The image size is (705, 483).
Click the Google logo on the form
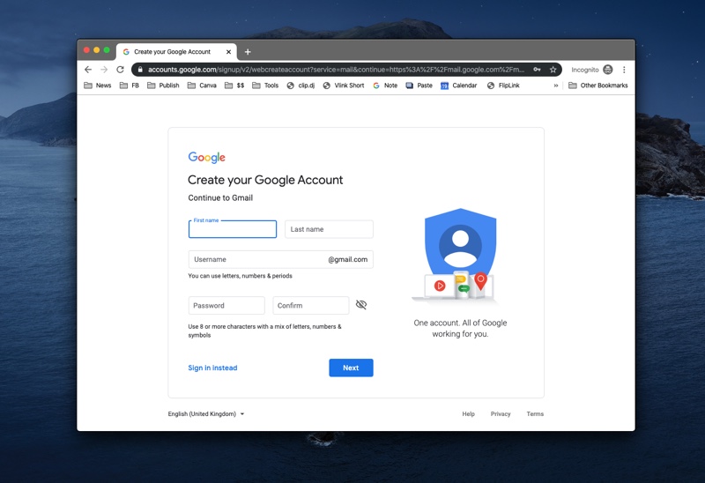click(x=207, y=158)
